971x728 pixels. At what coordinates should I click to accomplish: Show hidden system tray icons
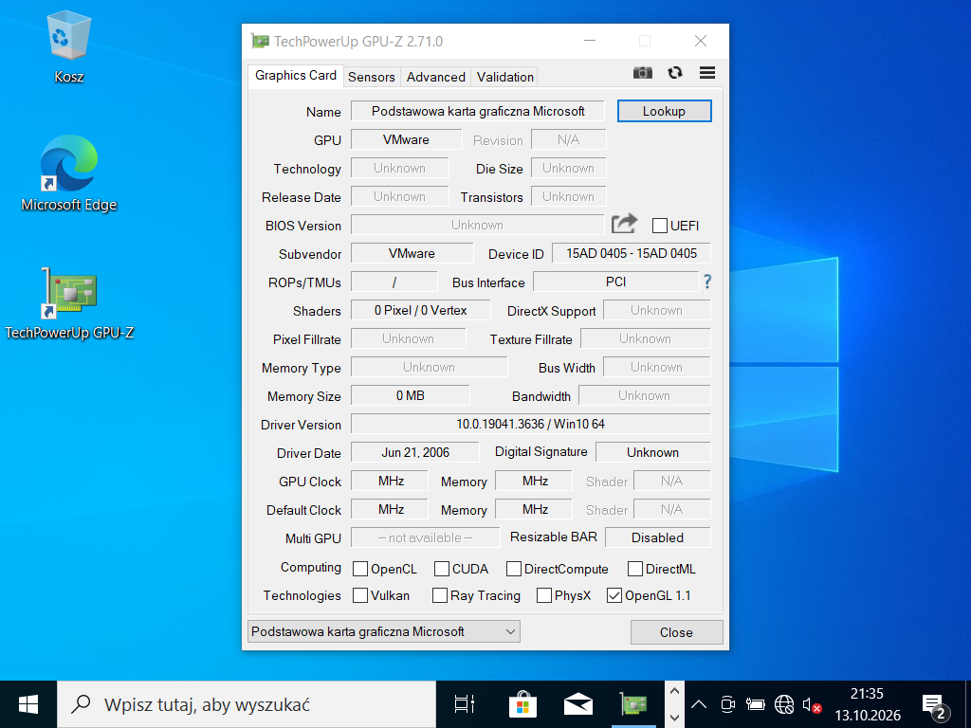(x=699, y=704)
